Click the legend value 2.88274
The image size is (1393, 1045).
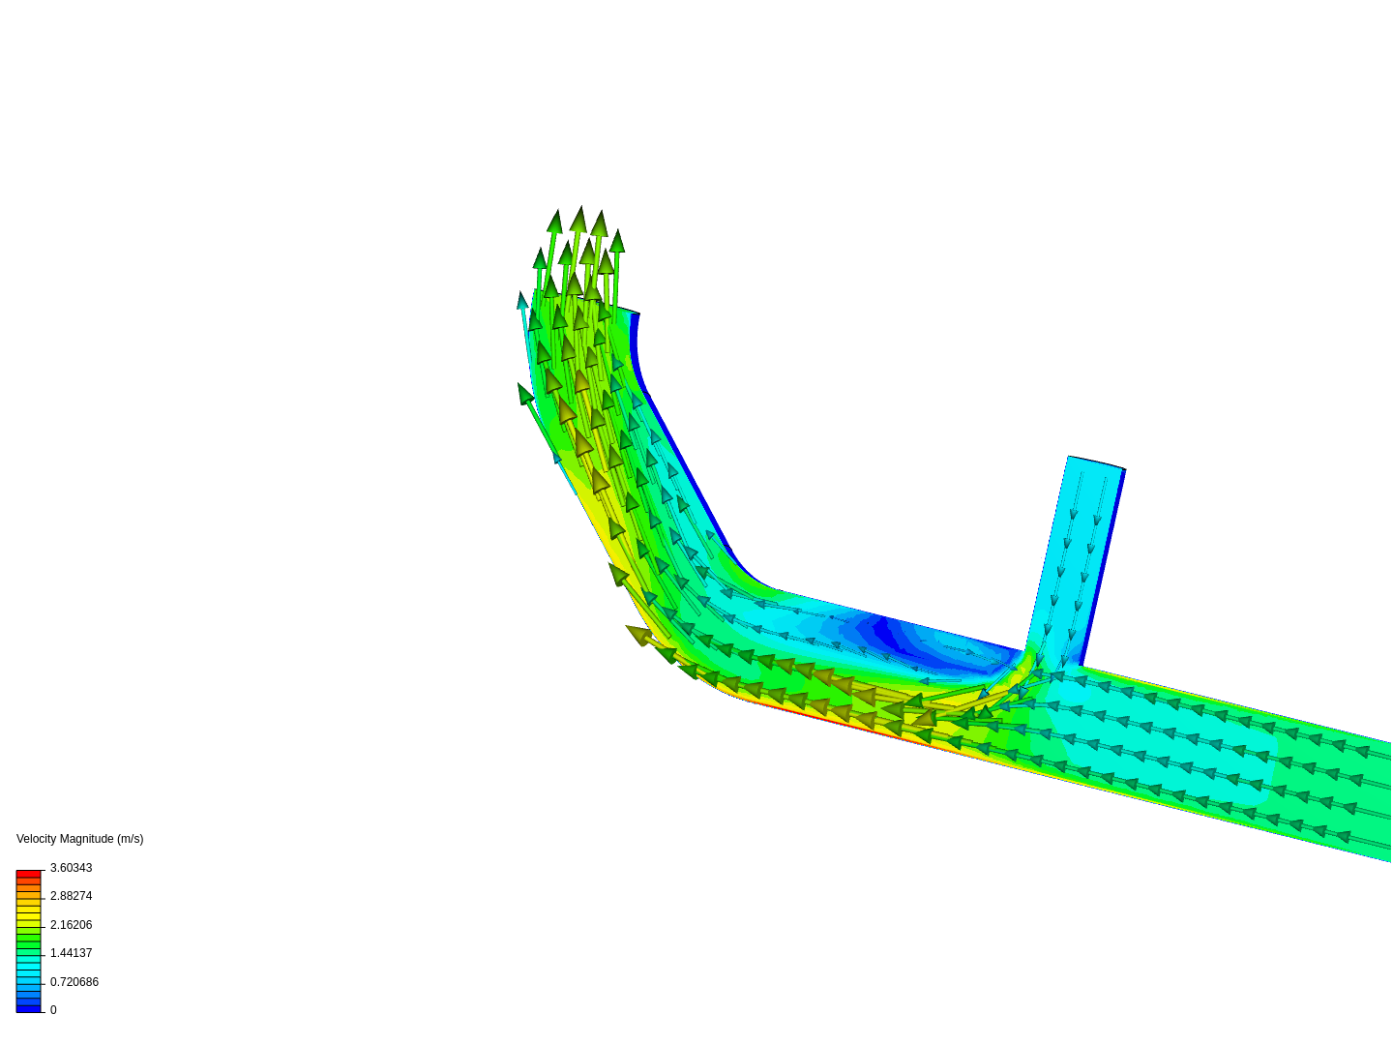71,896
